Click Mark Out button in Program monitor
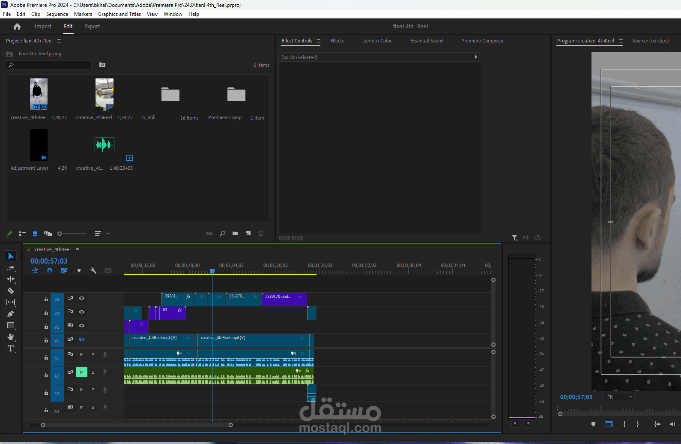The height and width of the screenshot is (444, 681). click(x=638, y=424)
